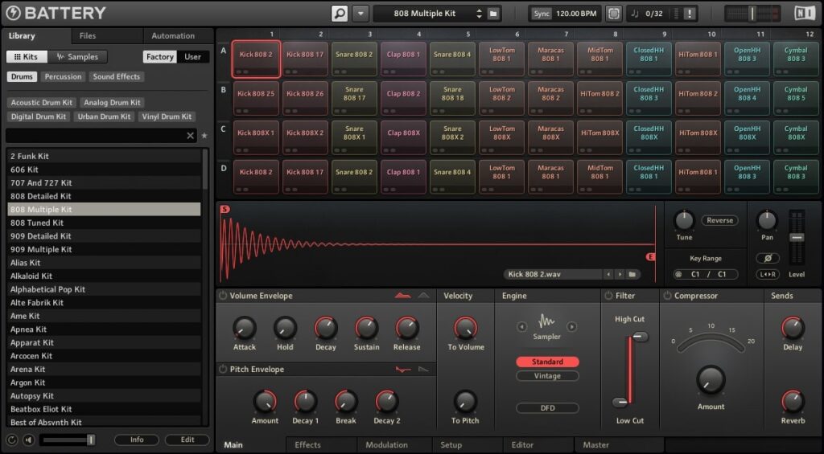Image resolution: width=824 pixels, height=454 pixels.
Task: Adjust the master volume slider in header
Action: pyautogui.click(x=752, y=14)
